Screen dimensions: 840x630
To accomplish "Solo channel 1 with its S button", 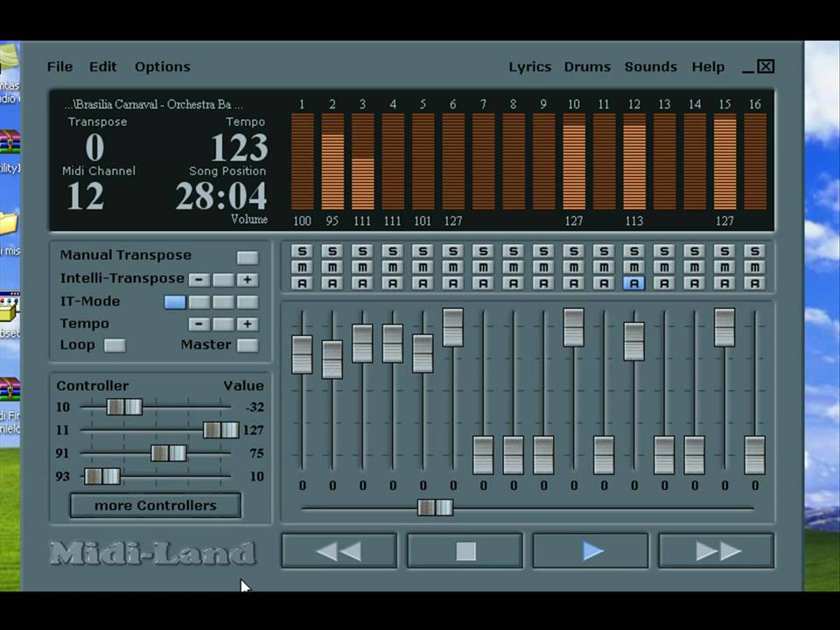I will click(x=302, y=251).
